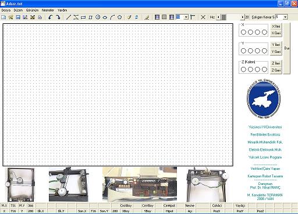Open the Dosya menu

coord(6,10)
